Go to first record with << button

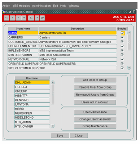[x=6, y=18]
